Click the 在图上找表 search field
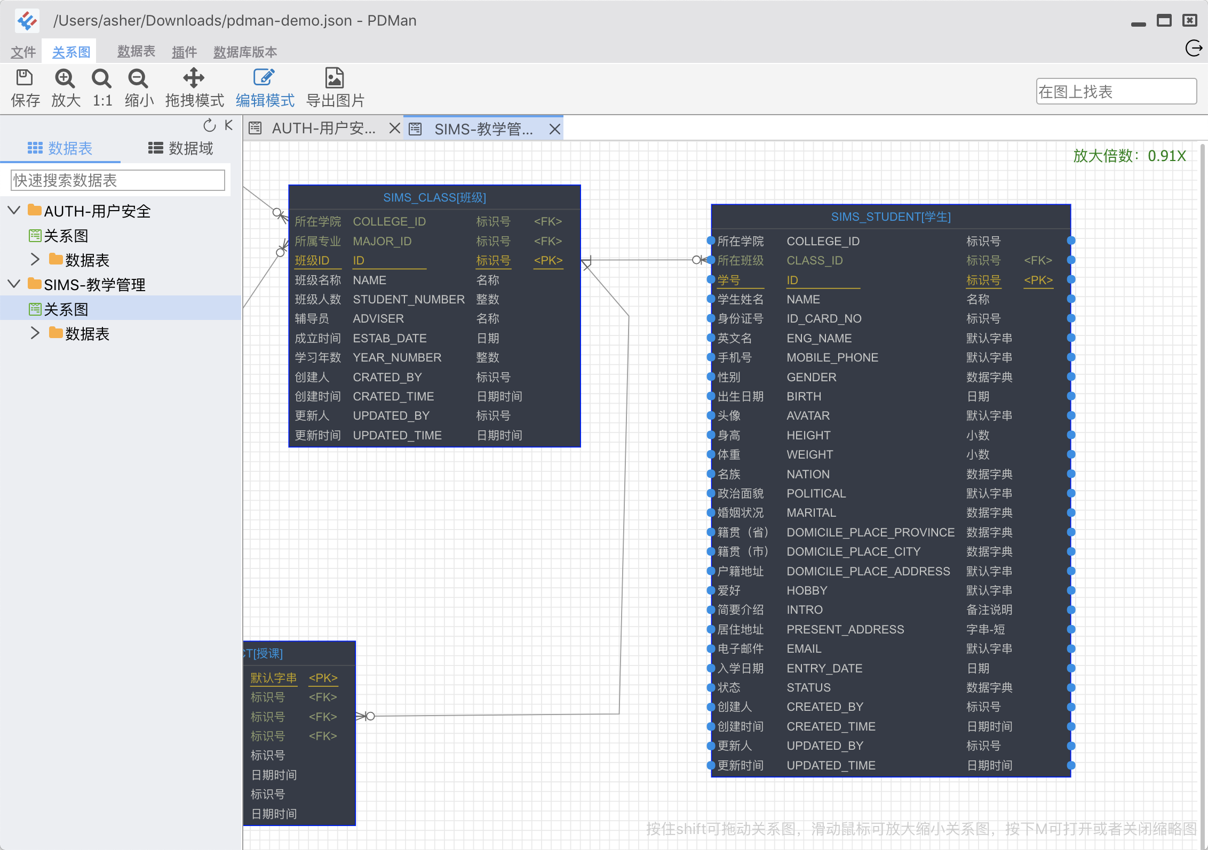Viewport: 1208px width, 850px height. [x=1116, y=92]
